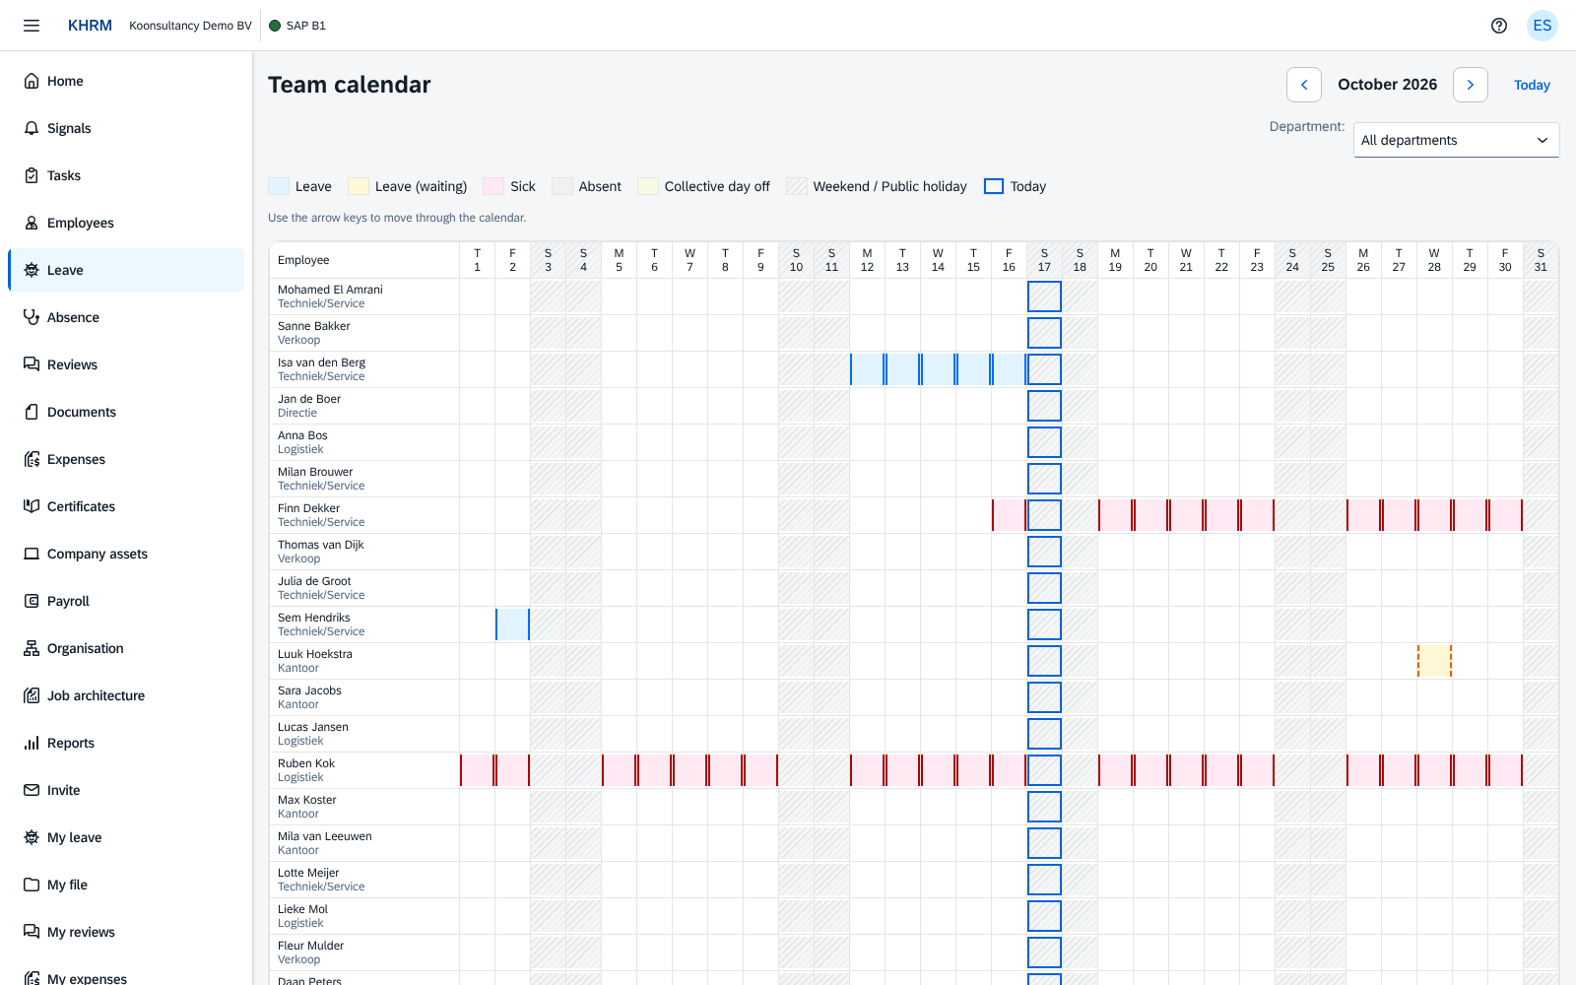The width and height of the screenshot is (1576, 985).
Task: Click the Company assets laptop icon
Action: (32, 554)
